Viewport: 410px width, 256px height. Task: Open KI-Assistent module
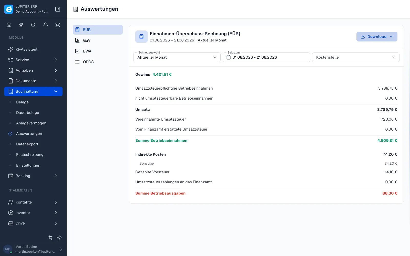coord(33,49)
